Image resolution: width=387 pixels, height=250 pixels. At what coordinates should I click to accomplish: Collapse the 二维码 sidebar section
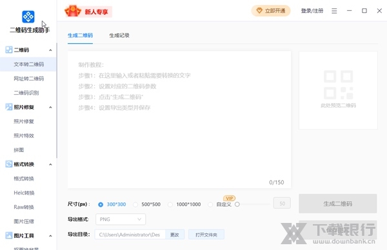(50, 50)
